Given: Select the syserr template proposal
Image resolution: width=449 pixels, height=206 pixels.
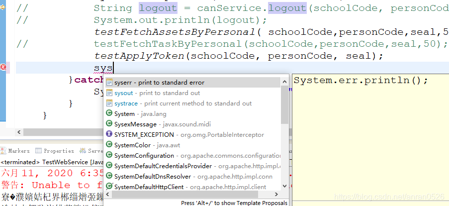Looking at the screenshot, I should [x=192, y=83].
